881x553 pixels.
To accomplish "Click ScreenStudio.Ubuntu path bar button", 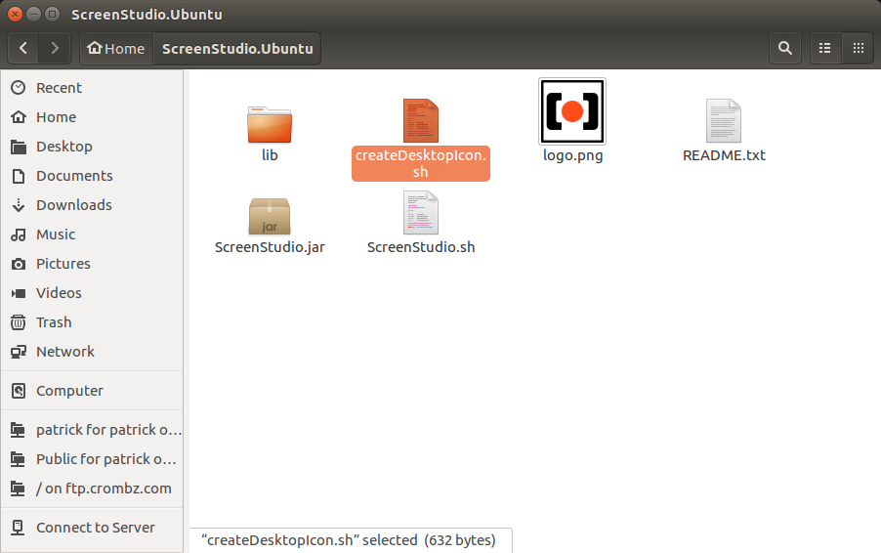I will 237,48.
